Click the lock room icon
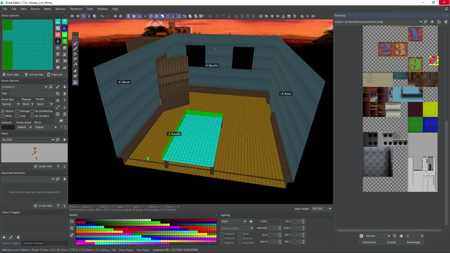450x253 pixels. point(65,114)
